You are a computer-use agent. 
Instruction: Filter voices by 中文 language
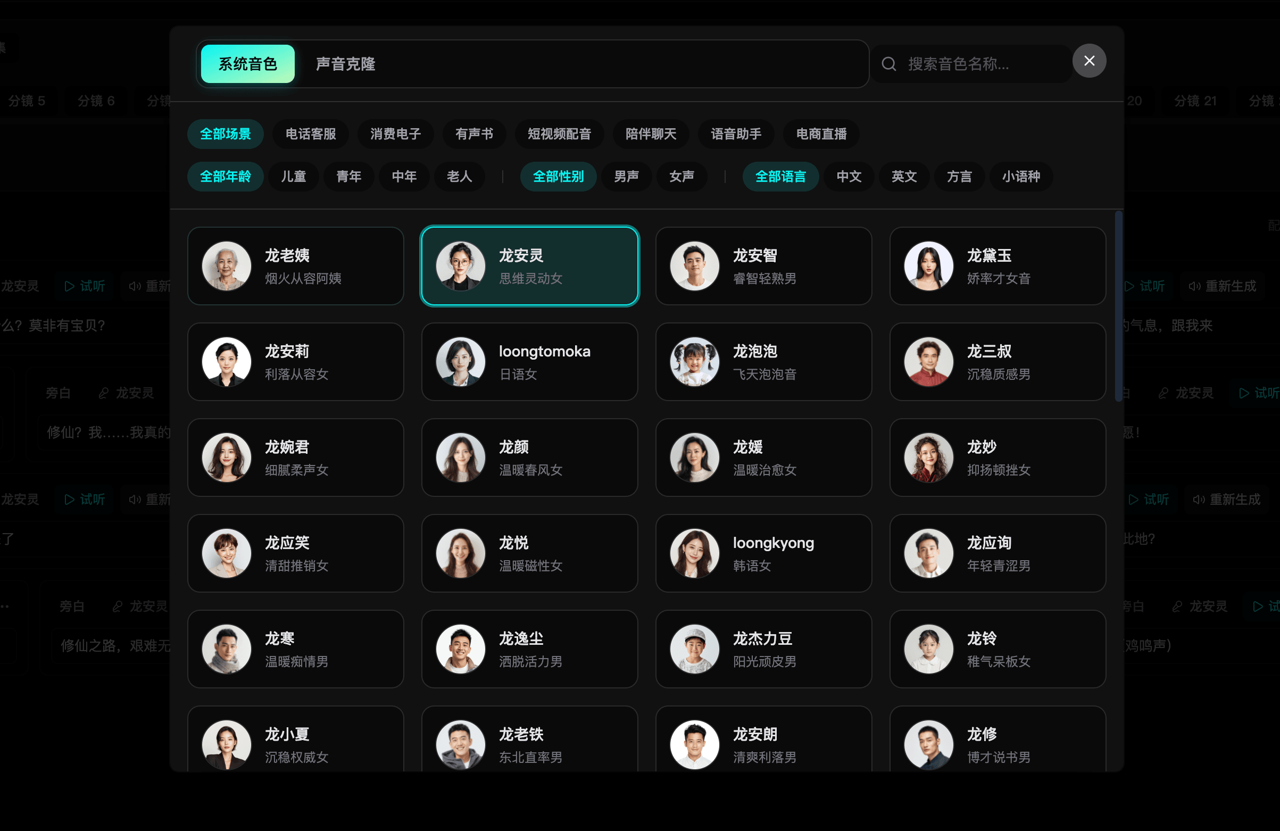coord(849,177)
